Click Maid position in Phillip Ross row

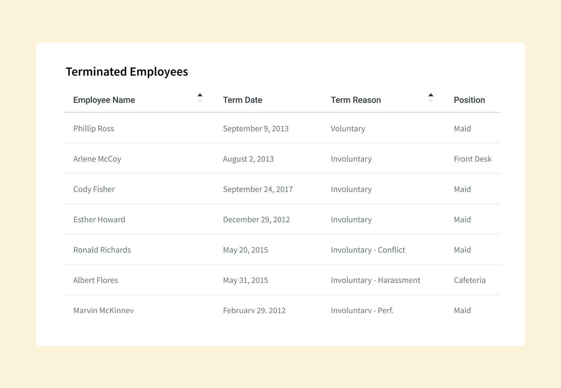point(463,129)
